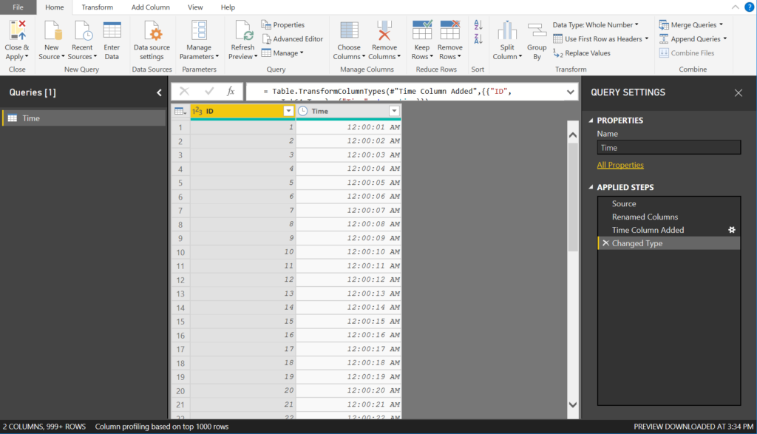Confirm formula with checkmark
The width and height of the screenshot is (757, 434).
[x=209, y=91]
